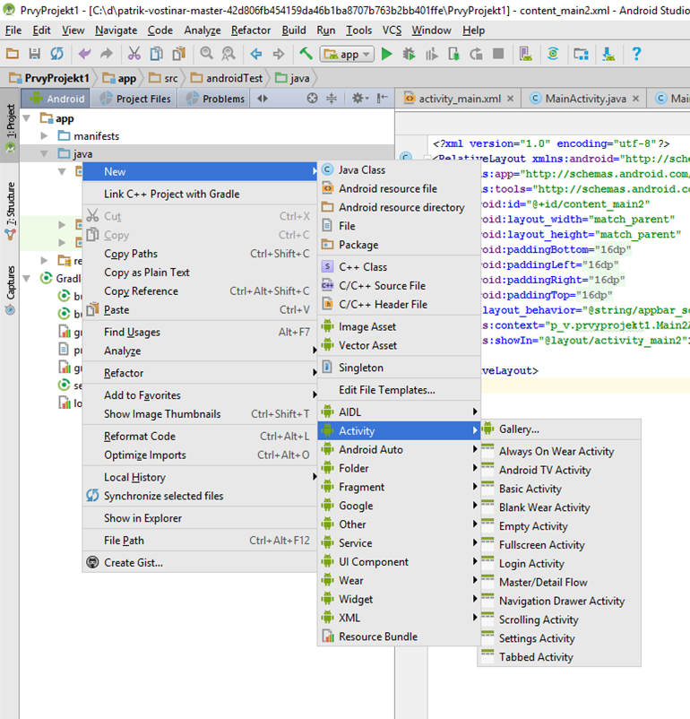Viewport: 690px width, 719px height.
Task: Collapse the Gradle Scripts tree node
Action: click(x=27, y=278)
